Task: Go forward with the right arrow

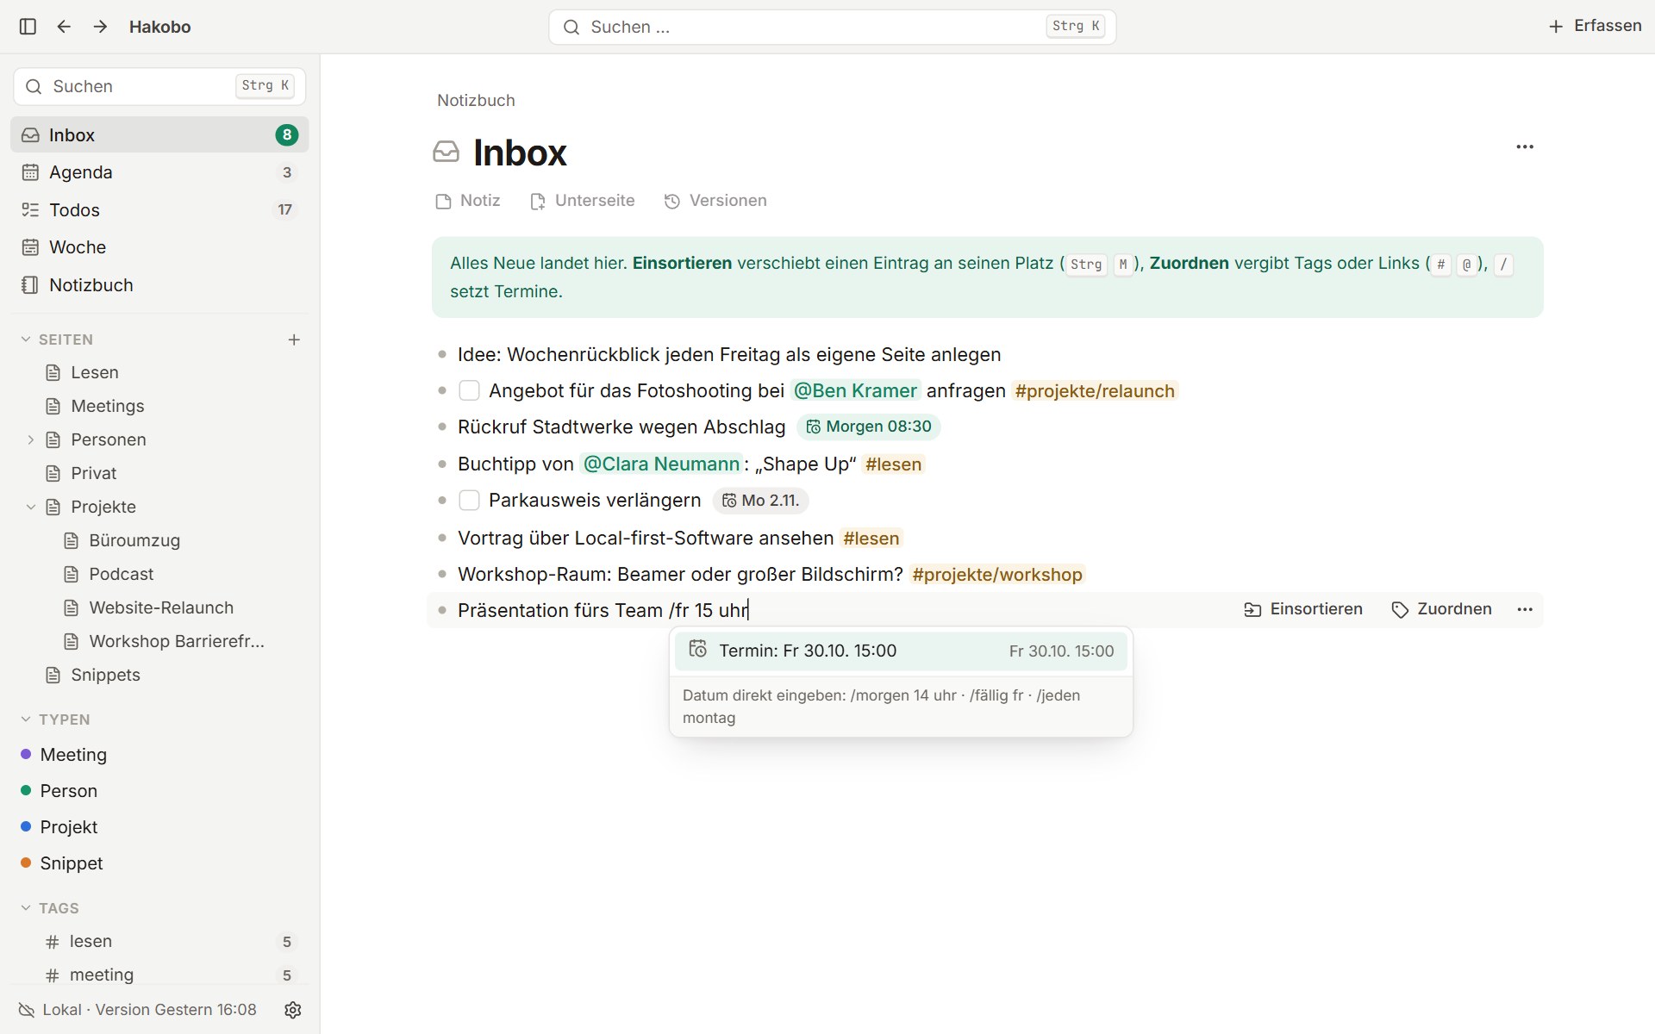Action: [x=100, y=27]
